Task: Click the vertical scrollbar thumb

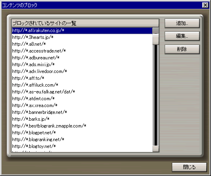Action: [x=156, y=39]
